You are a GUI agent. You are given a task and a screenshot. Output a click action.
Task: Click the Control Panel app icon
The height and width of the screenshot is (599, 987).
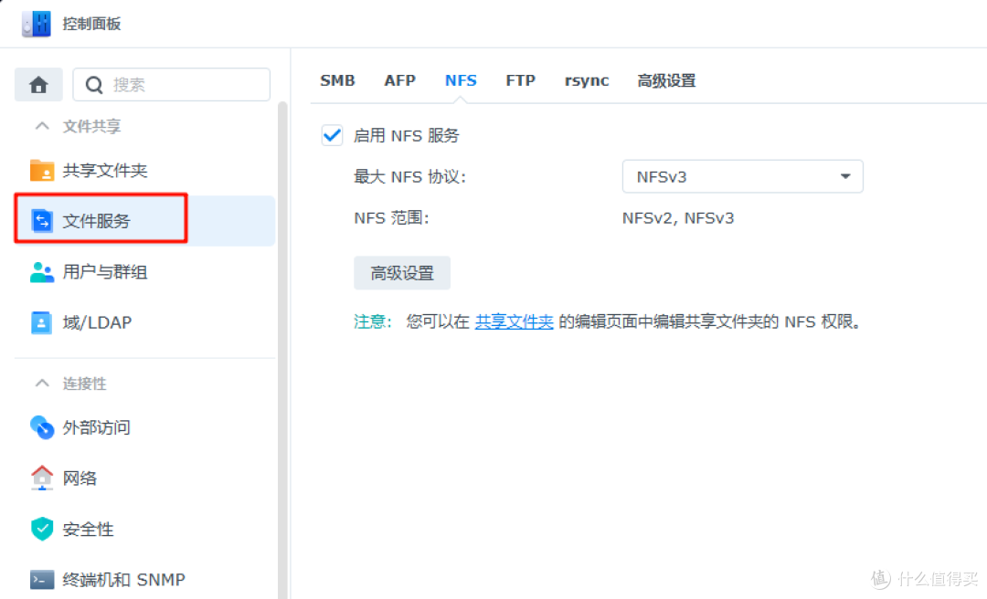pyautogui.click(x=36, y=24)
